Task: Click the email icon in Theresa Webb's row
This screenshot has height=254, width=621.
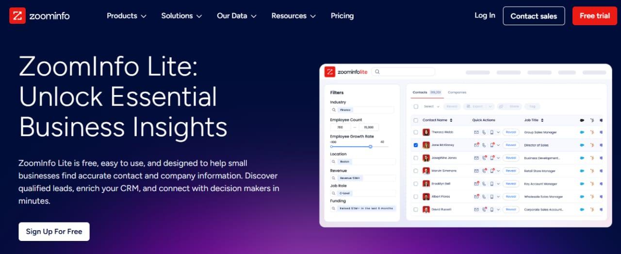Action: point(476,132)
